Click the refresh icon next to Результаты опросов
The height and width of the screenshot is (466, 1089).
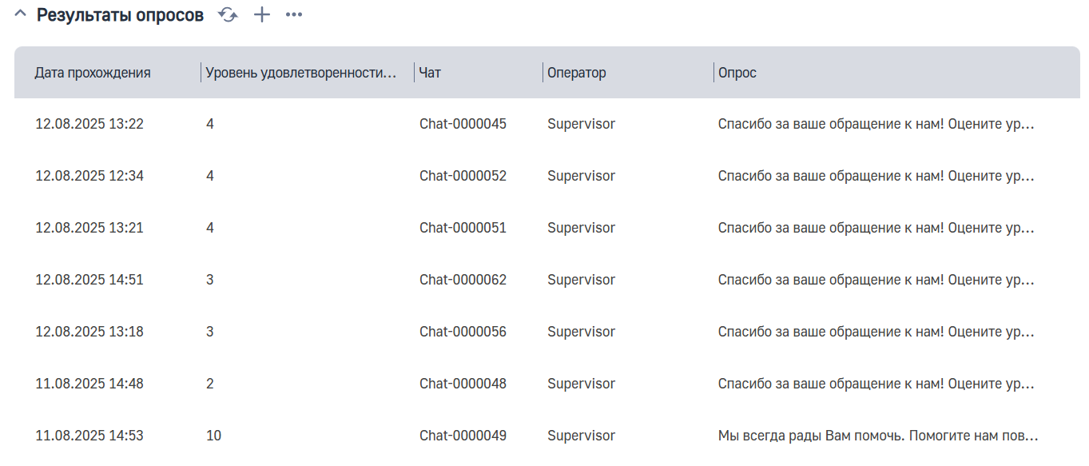click(229, 14)
